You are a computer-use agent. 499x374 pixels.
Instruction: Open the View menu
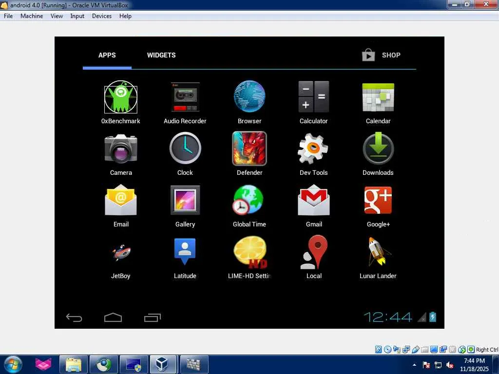[57, 16]
